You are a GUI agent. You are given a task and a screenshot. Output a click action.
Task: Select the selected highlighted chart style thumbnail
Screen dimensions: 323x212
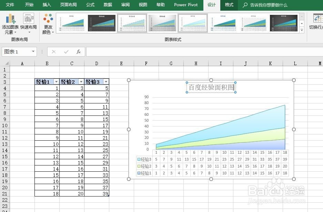[x=132, y=23]
